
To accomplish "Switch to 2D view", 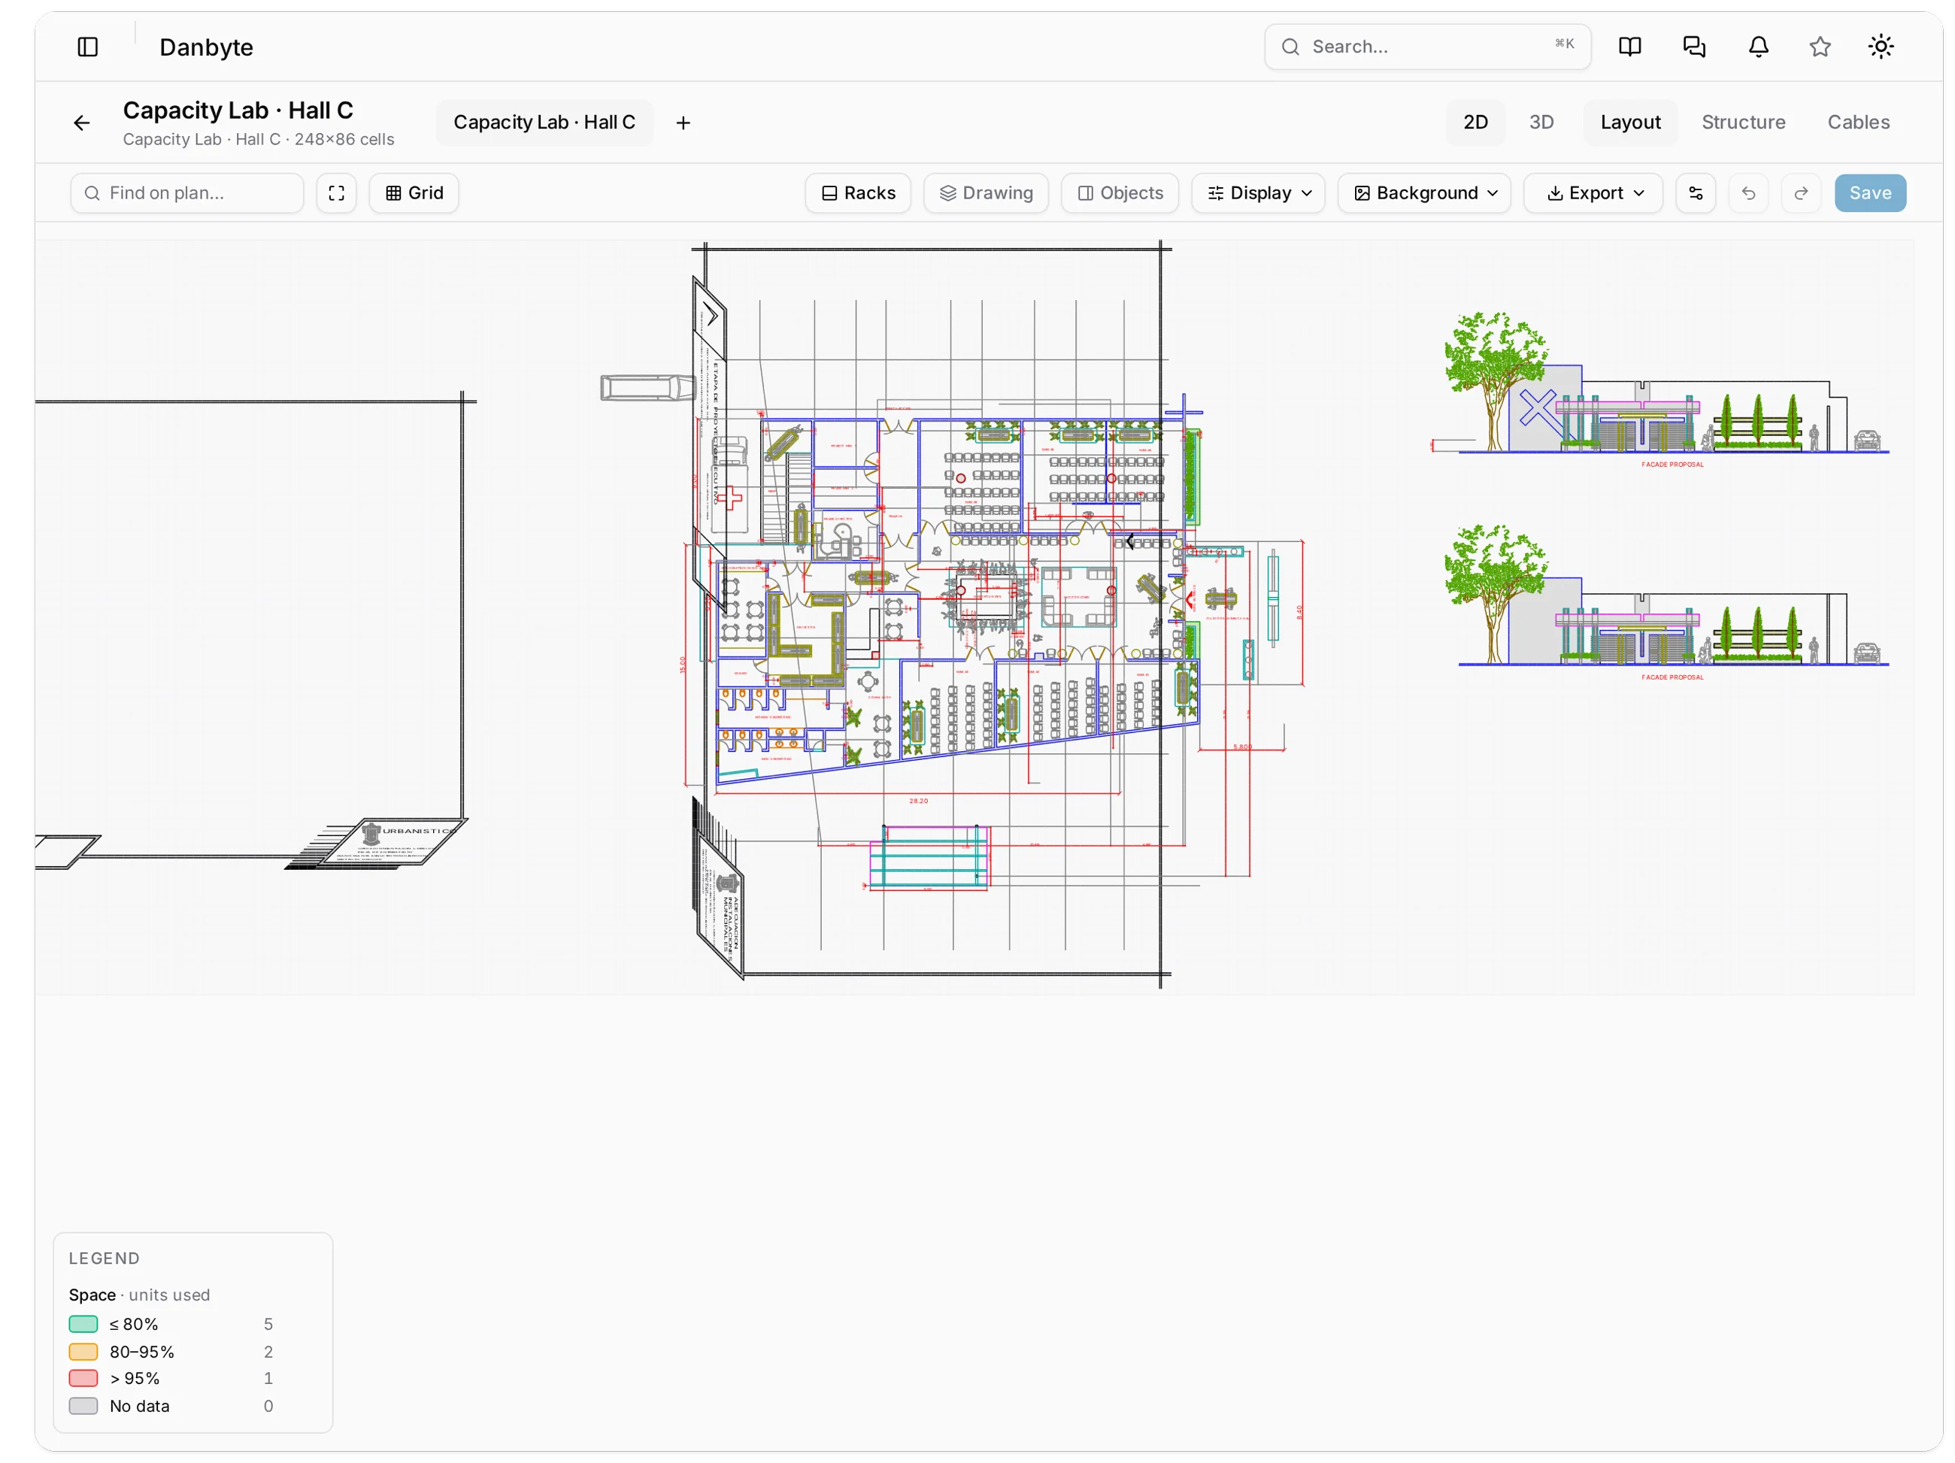I will pyautogui.click(x=1475, y=122).
